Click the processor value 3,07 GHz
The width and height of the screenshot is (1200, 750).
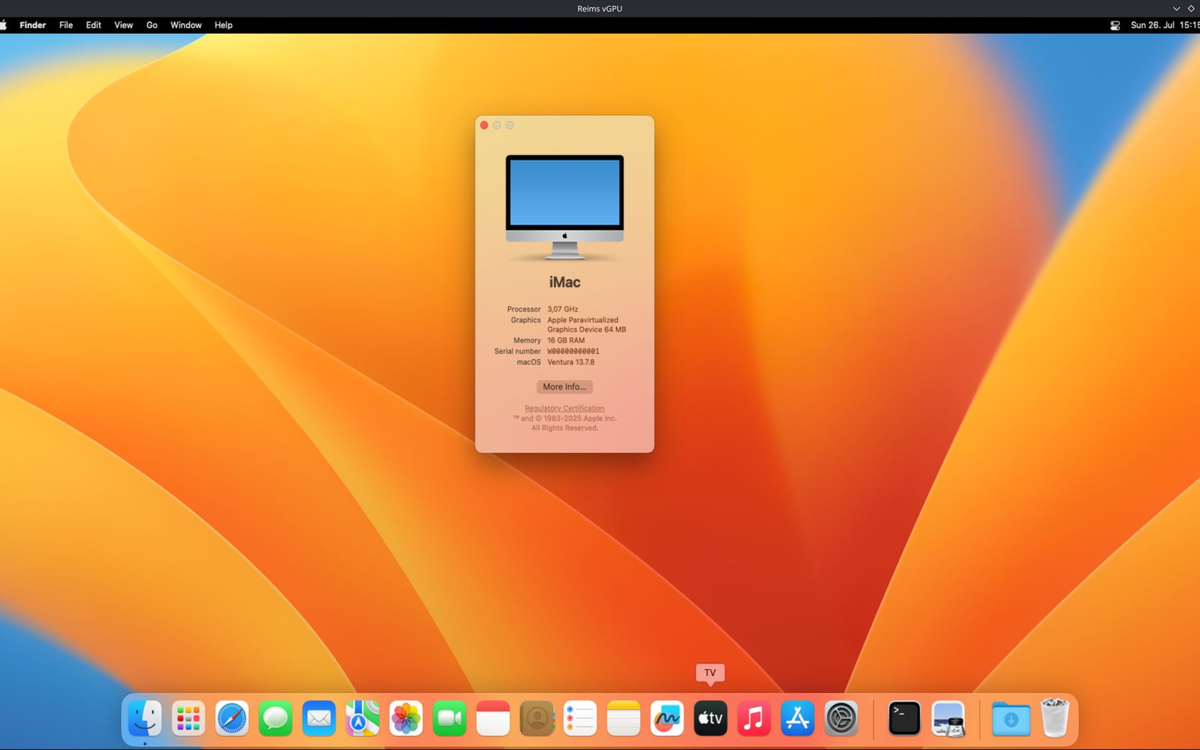(562, 309)
